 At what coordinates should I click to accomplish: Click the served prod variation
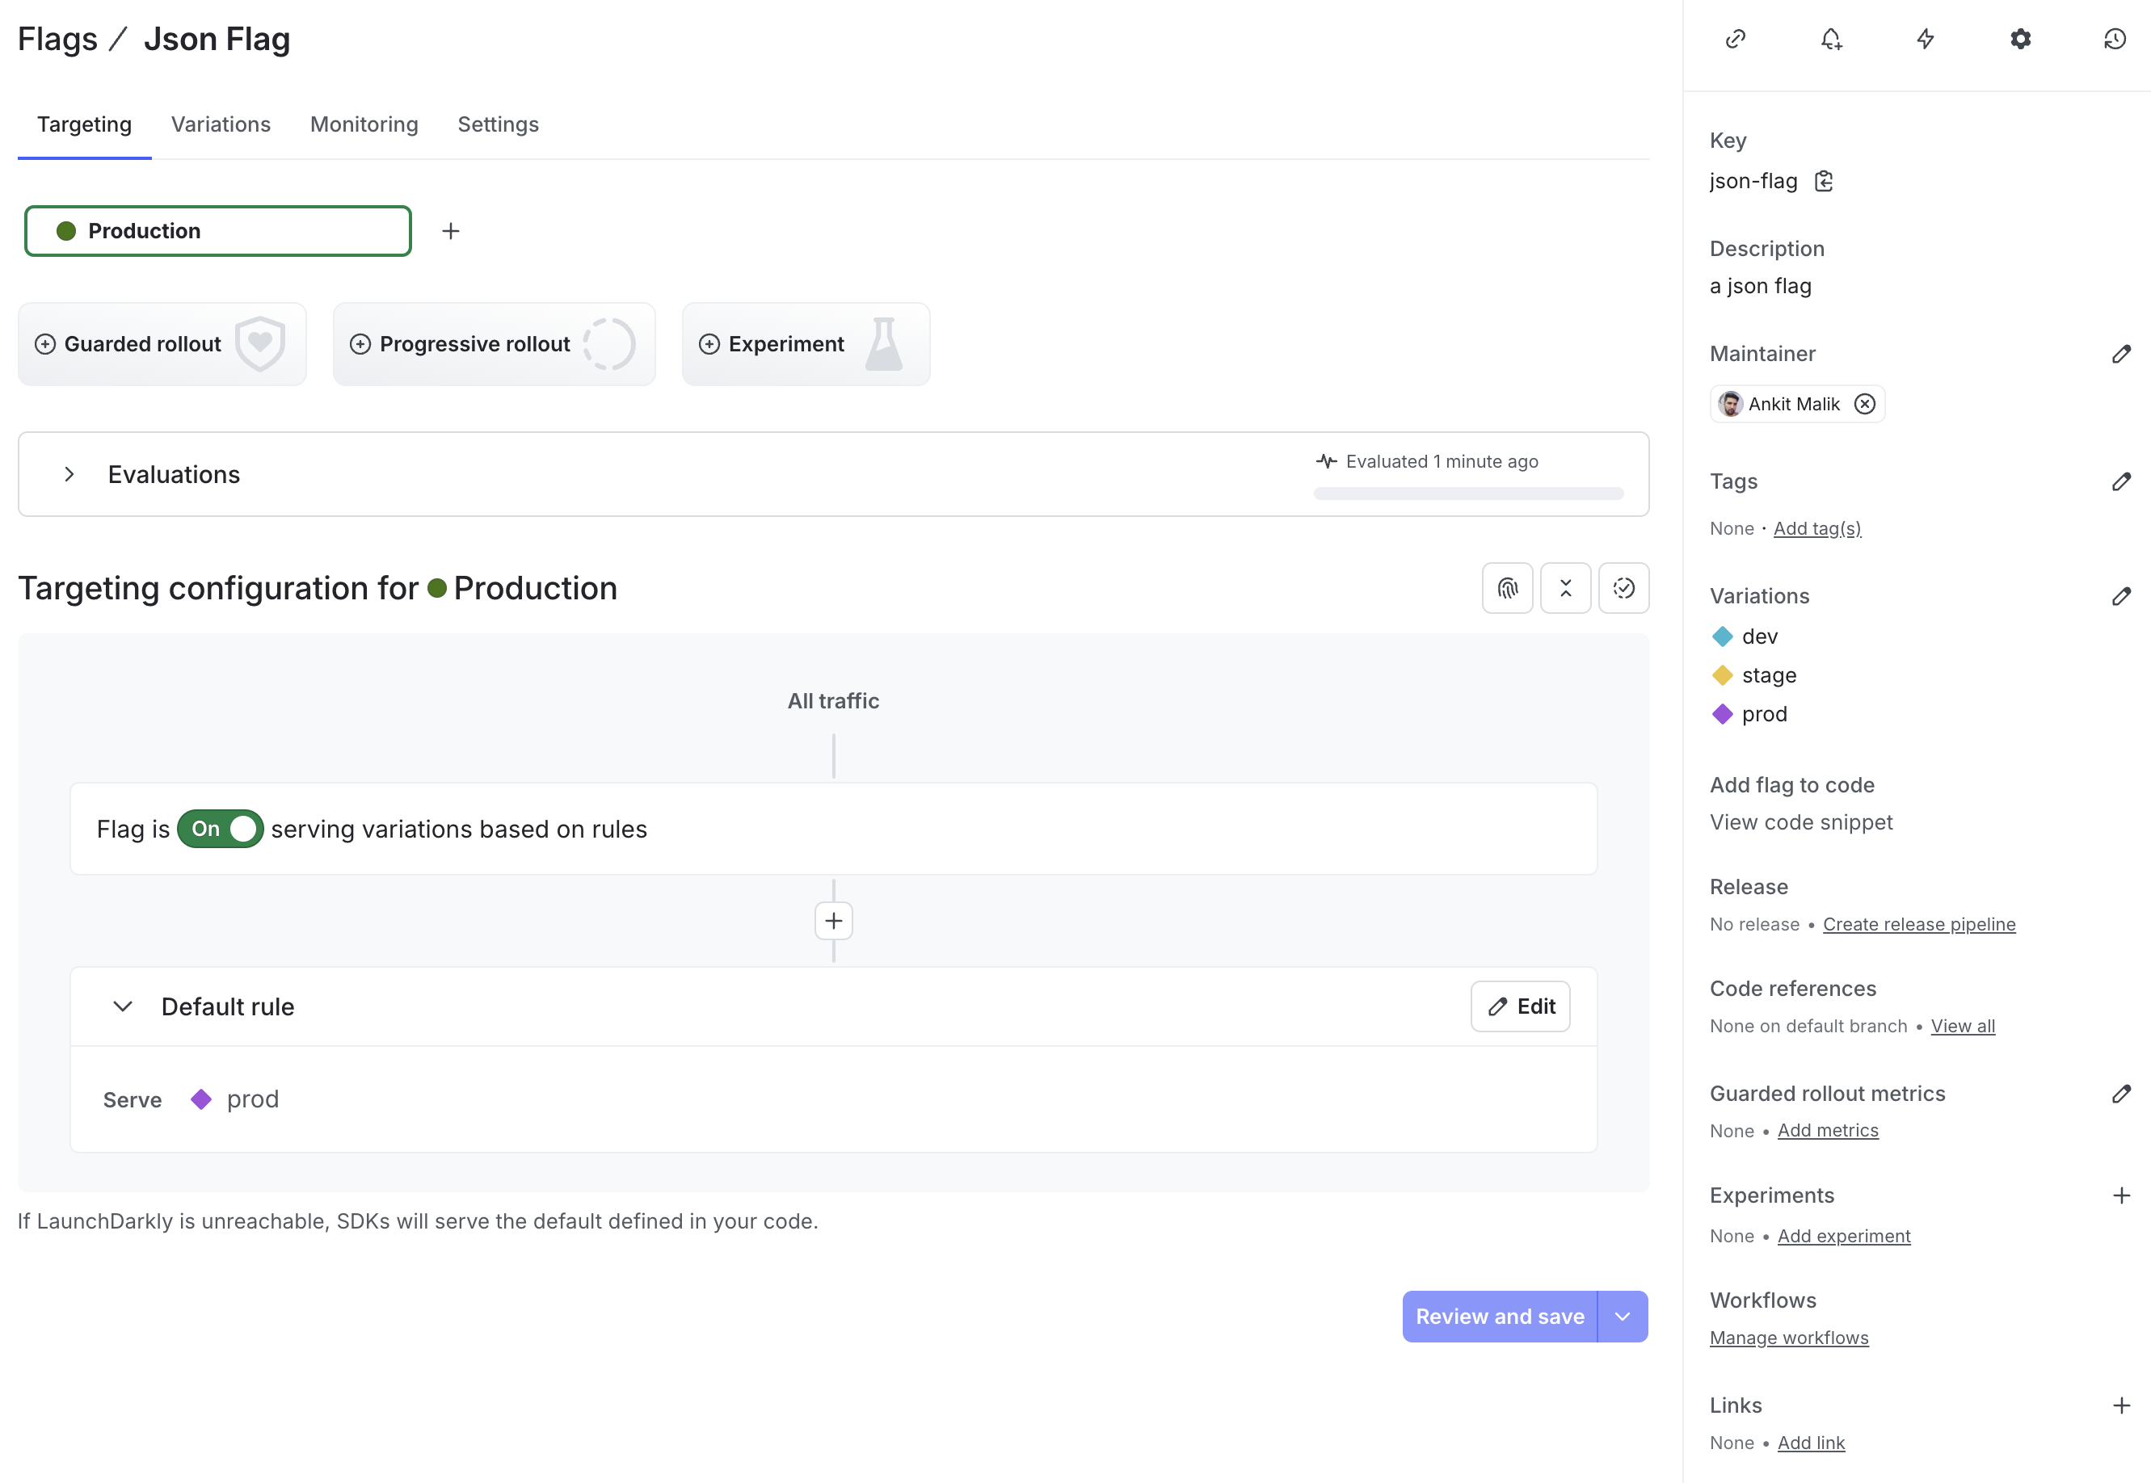[236, 1100]
